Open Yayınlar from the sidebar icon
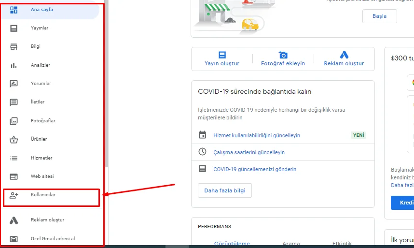The width and height of the screenshot is (414, 248). pyautogui.click(x=14, y=28)
